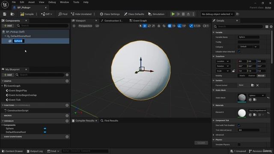This screenshot has width=274, height=154.
Task: Start Simulation mode
Action: (156, 14)
